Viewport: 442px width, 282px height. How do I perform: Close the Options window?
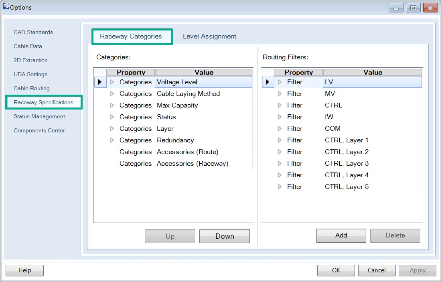pos(430,8)
